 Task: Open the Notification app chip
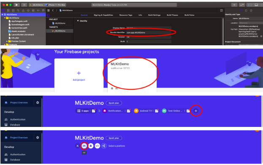[117, 111]
